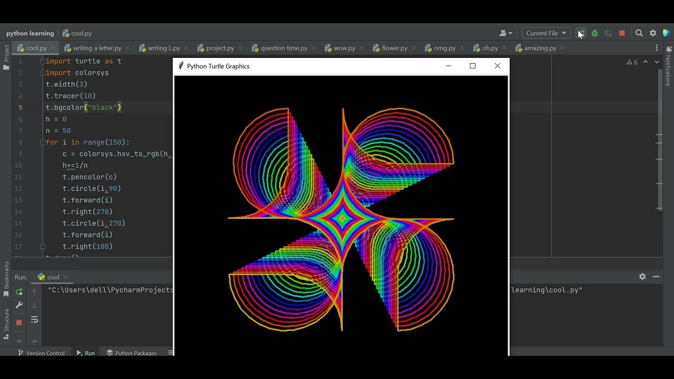Image resolution: width=674 pixels, height=379 pixels.
Task: Toggle soft-wrap icon in Run panel
Action: click(x=34, y=320)
